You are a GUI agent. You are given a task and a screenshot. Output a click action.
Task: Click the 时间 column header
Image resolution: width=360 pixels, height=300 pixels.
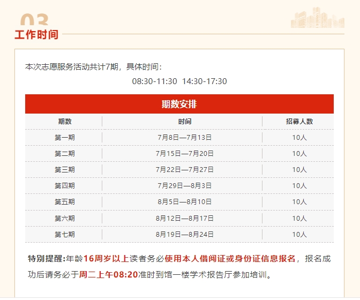pos(184,122)
